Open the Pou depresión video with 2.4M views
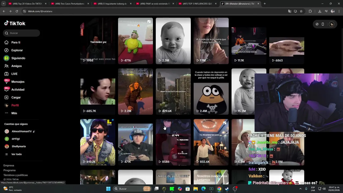343x193 pixels. [211, 92]
